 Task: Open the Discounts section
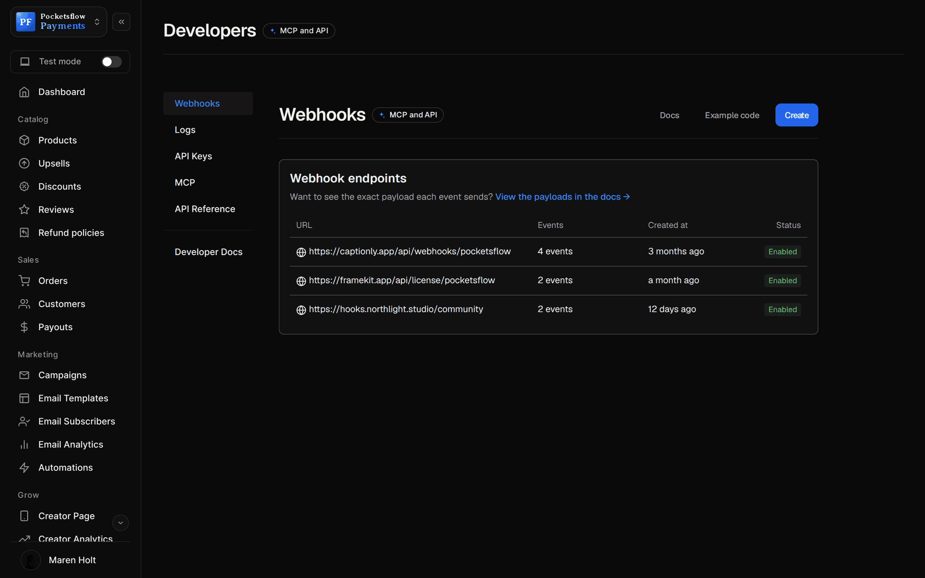[x=60, y=186]
